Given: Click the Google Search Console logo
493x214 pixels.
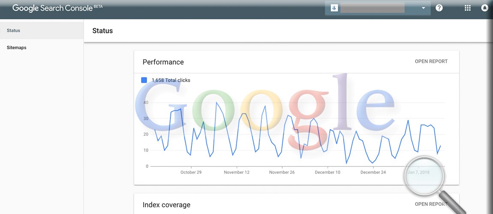Looking at the screenshot, I should (x=57, y=8).
